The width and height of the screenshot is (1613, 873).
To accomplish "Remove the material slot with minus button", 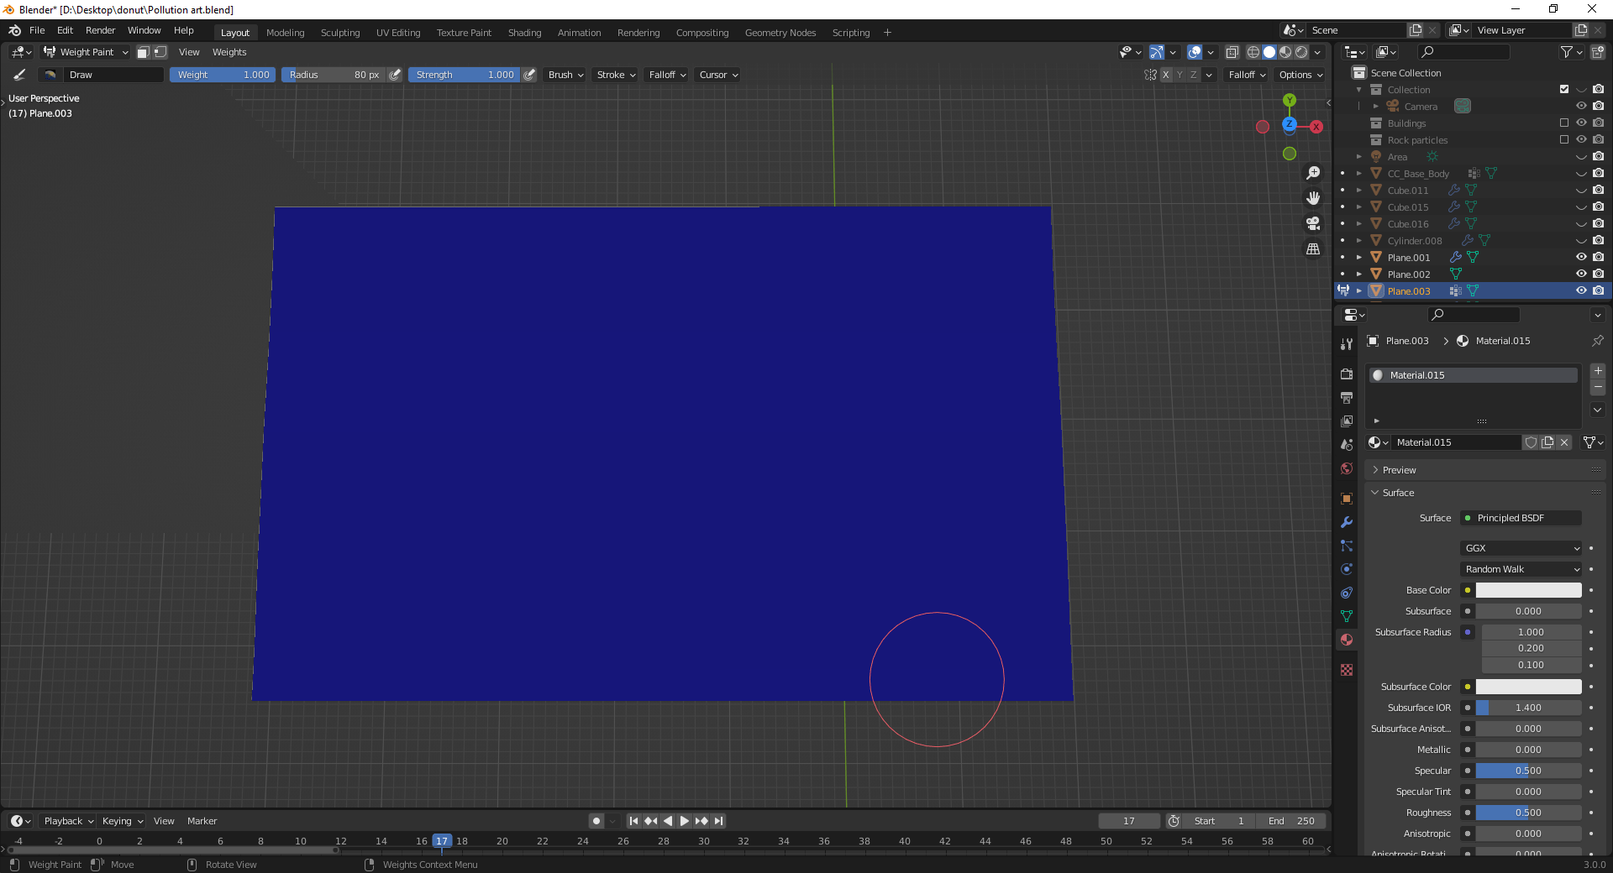I will click(1598, 388).
